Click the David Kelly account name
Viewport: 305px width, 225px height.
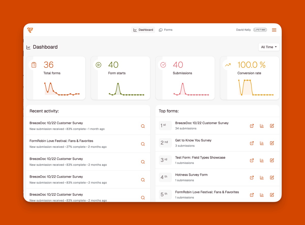click(243, 30)
